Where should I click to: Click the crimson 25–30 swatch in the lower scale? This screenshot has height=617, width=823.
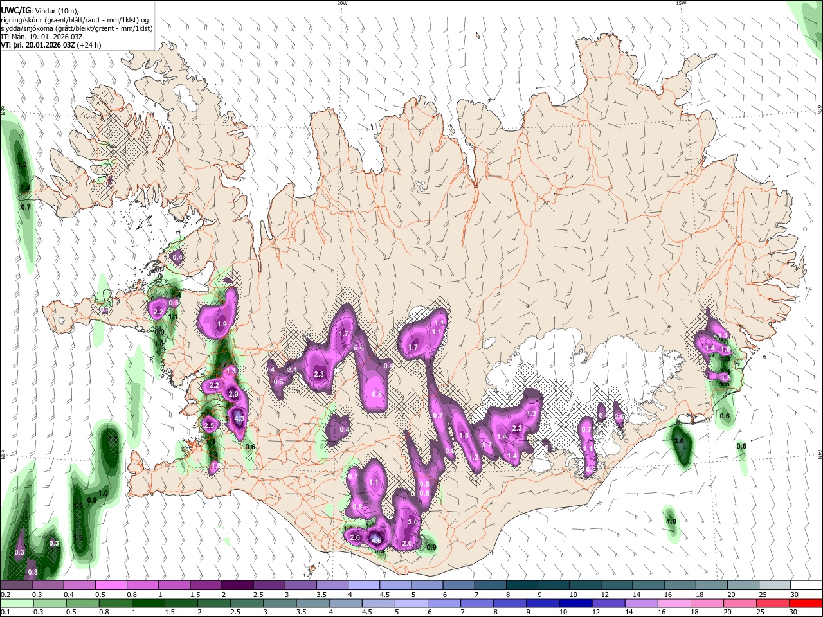click(773, 603)
